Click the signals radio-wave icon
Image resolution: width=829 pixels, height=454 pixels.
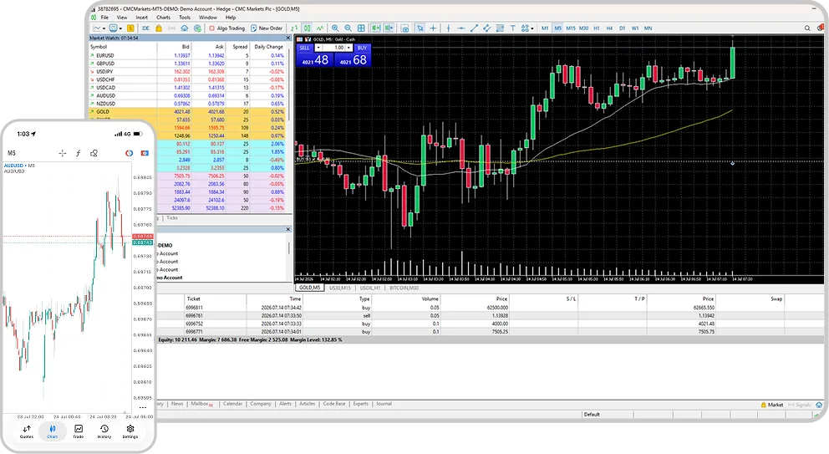[x=172, y=28]
